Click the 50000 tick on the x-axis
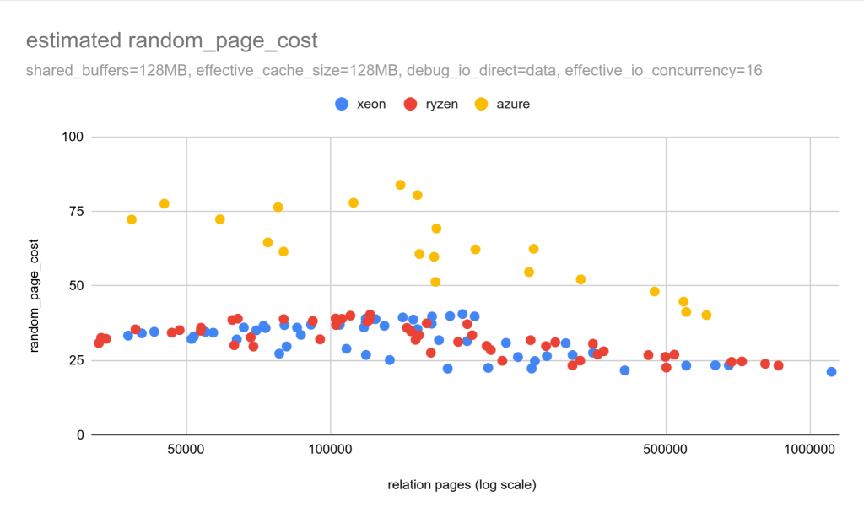This screenshot has width=864, height=518. tap(185, 448)
